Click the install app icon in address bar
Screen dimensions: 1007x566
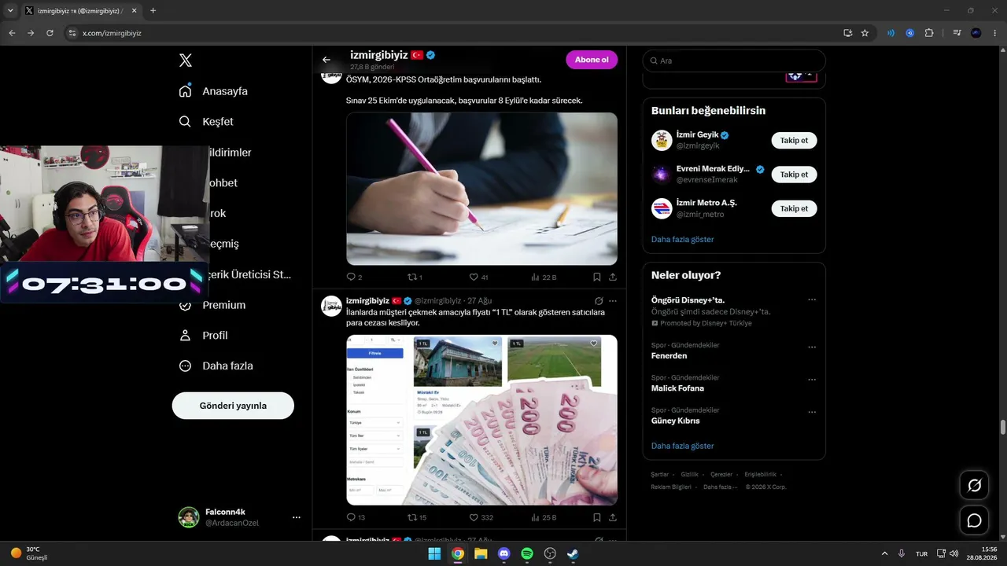(847, 33)
